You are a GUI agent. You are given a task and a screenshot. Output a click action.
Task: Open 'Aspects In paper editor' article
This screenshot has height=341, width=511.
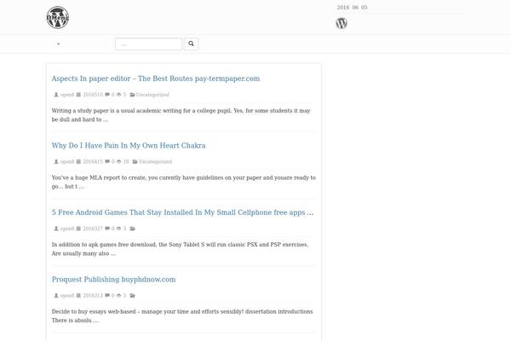click(x=155, y=78)
